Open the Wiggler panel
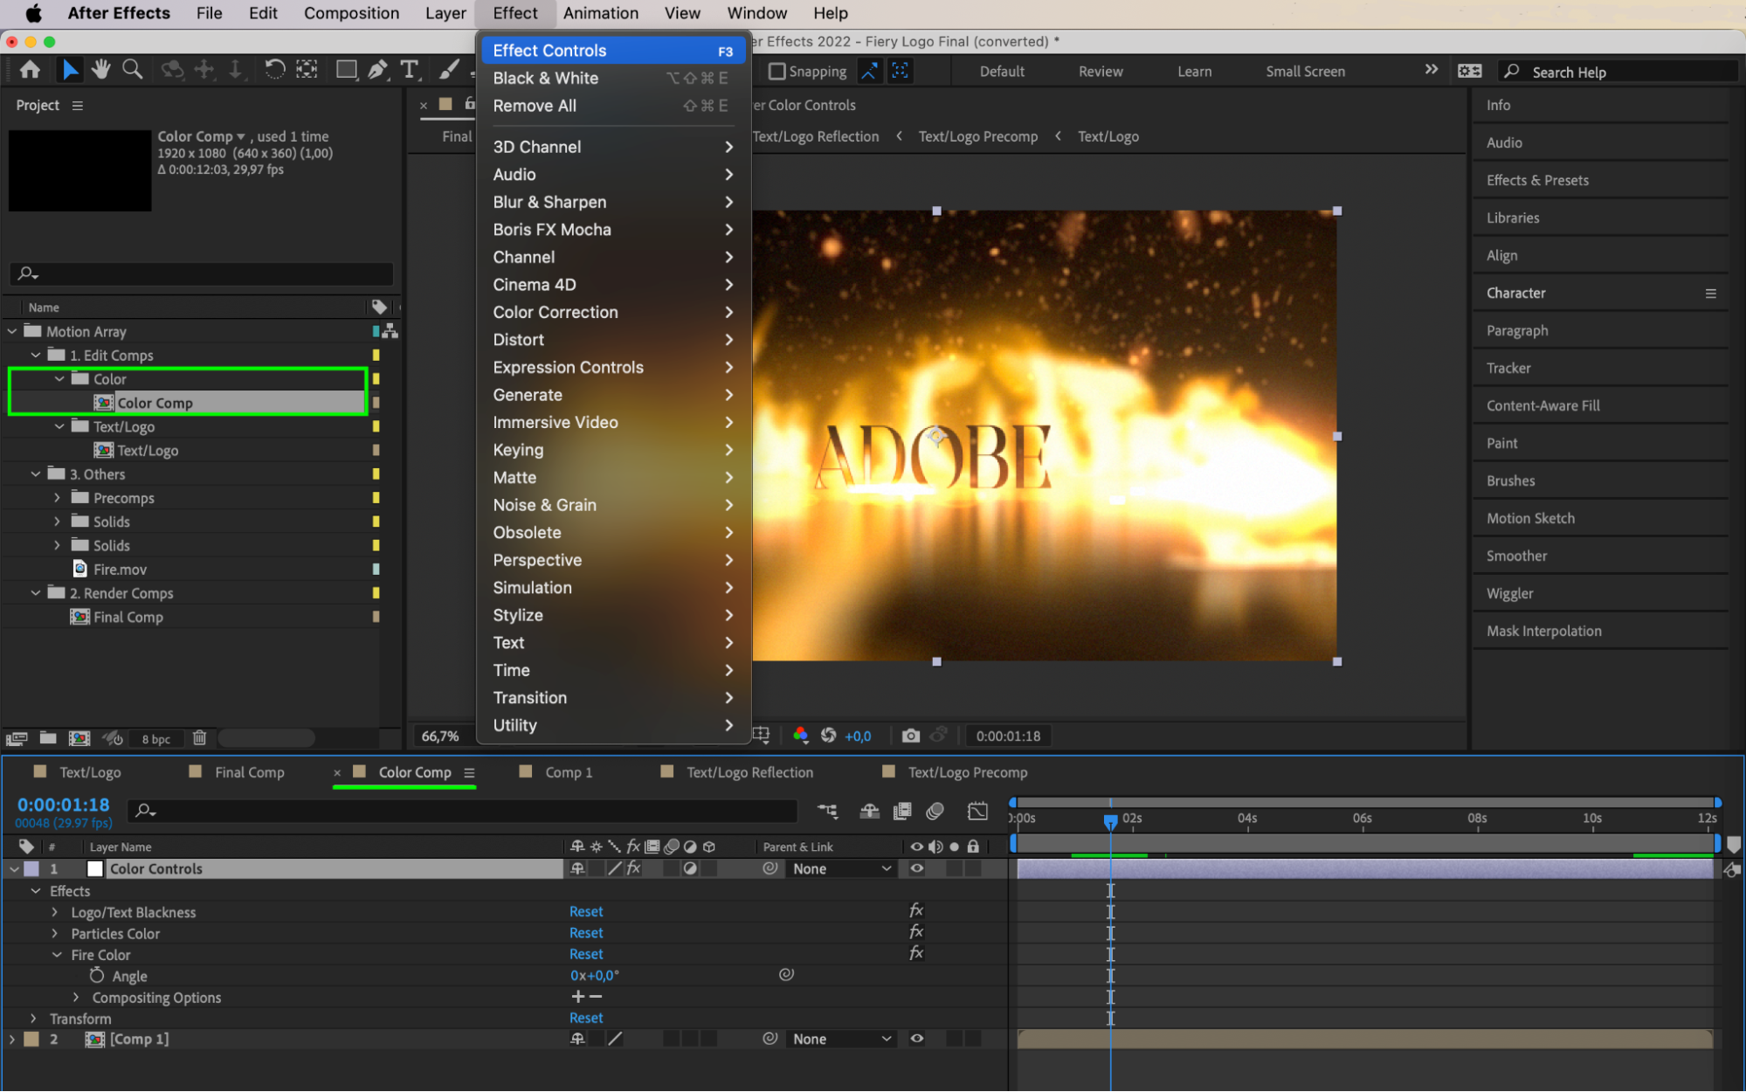Image resolution: width=1746 pixels, height=1092 pixels. click(1509, 593)
